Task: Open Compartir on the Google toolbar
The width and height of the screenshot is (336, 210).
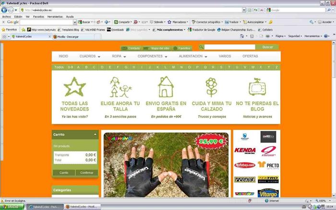Action: point(122,22)
